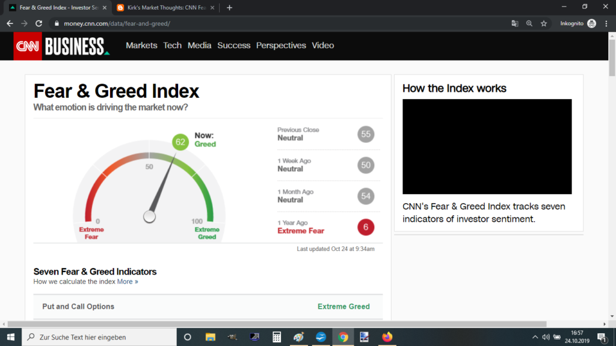Click the battery tray icon

(556, 337)
